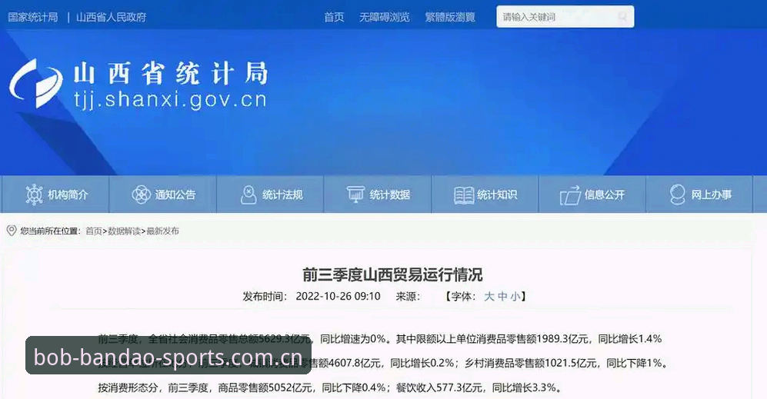Click the 来源 label in article meta
The width and height of the screenshot is (767, 399).
[x=408, y=296]
